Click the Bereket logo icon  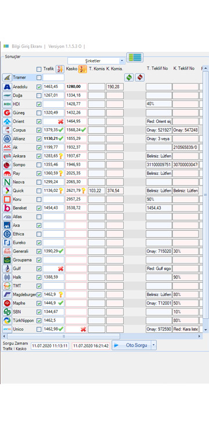[7, 208]
